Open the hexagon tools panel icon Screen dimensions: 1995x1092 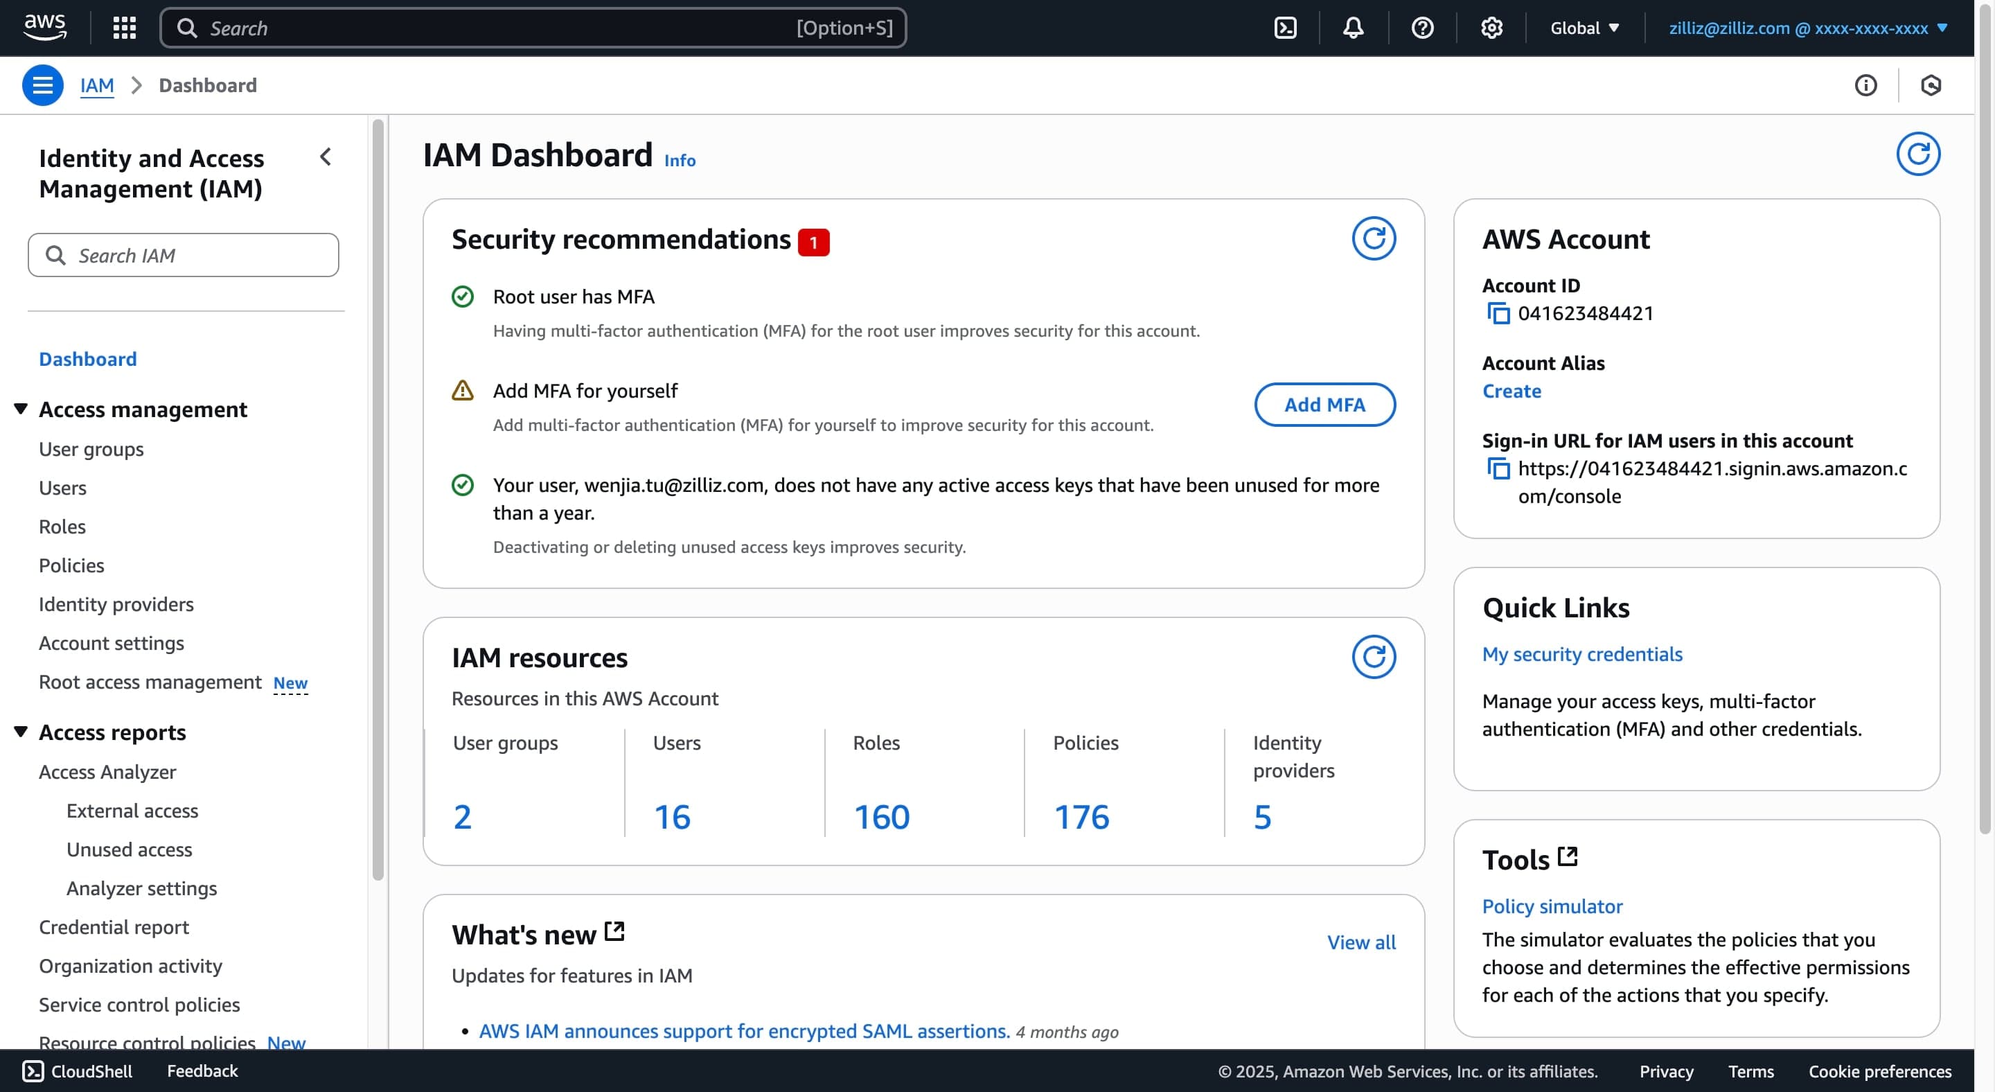tap(1931, 85)
